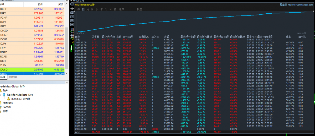Select the M tab in MTCommander

(111, 9)
